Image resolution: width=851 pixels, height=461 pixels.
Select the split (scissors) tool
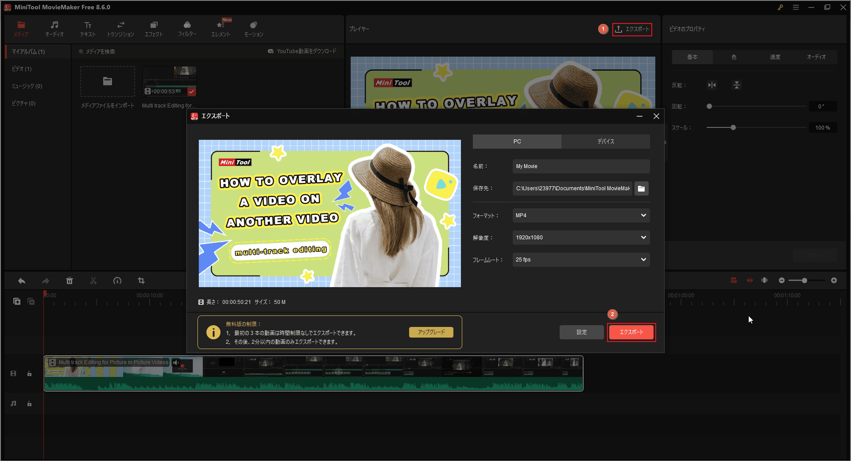(93, 280)
